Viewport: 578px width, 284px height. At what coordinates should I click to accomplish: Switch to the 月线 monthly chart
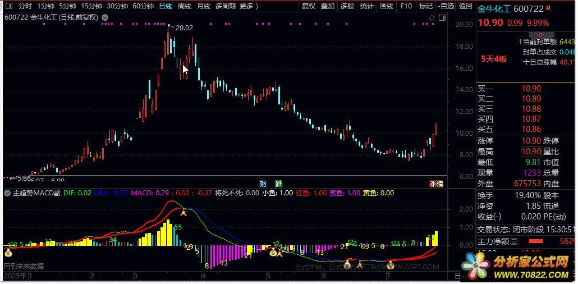pos(204,6)
